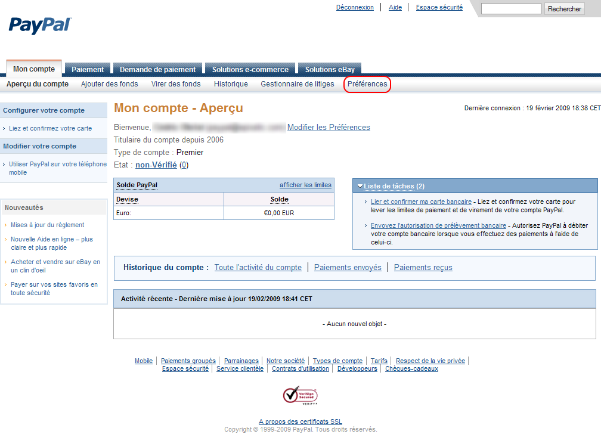
Task: Open Acheter et vendre sur eBay link
Action: (55, 266)
